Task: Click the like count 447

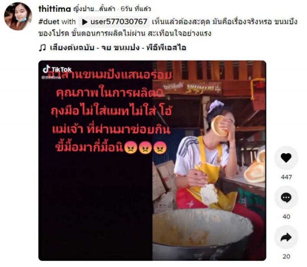Action: point(286,177)
